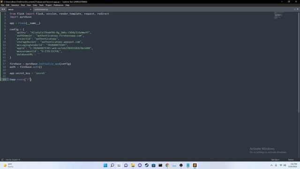Open the volume tray icon
This screenshot has height=169, width=300.
pyautogui.click(x=285, y=165)
